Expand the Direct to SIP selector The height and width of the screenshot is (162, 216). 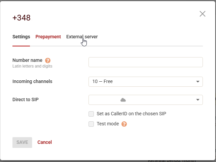click(x=145, y=100)
